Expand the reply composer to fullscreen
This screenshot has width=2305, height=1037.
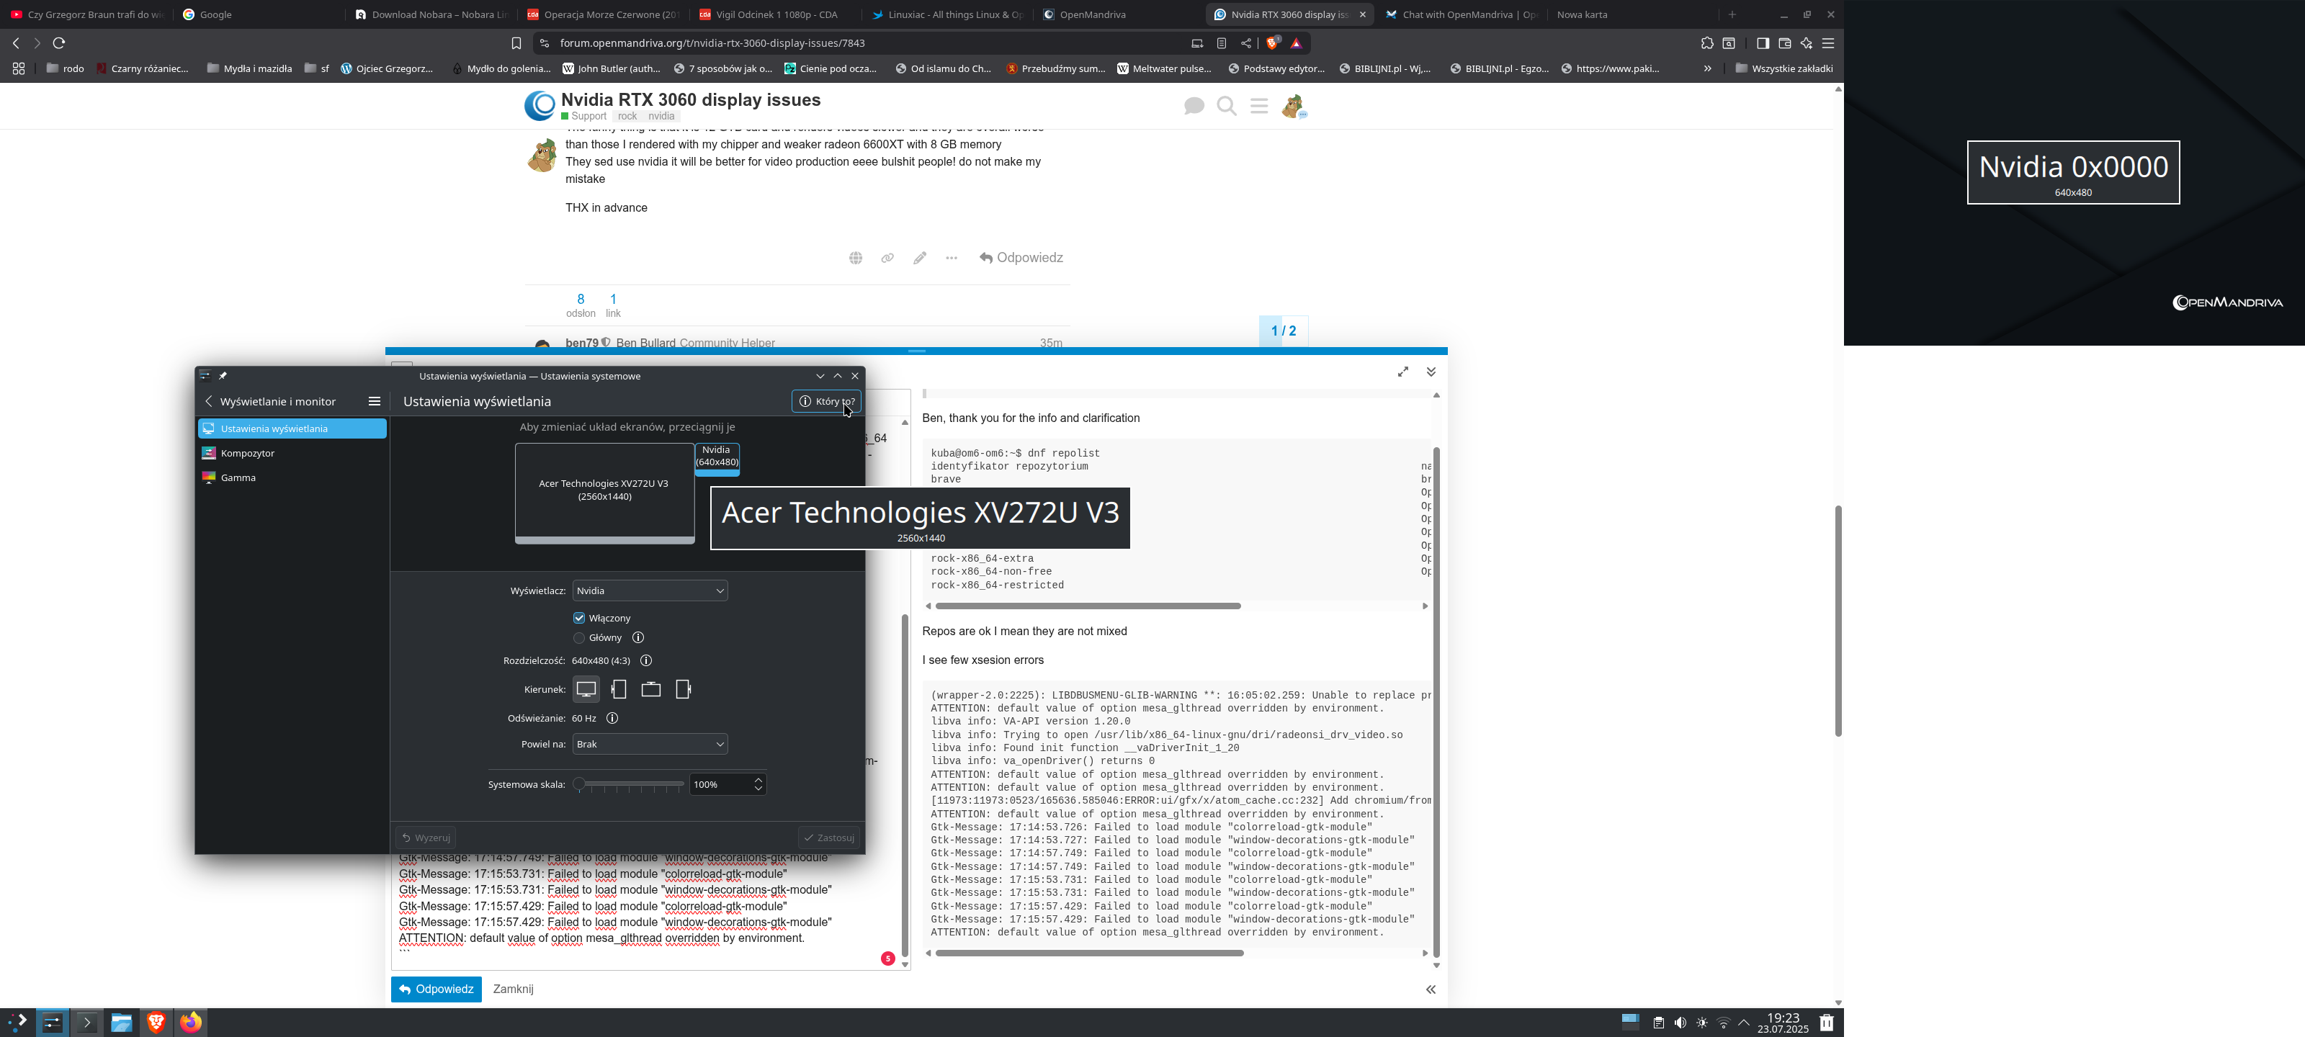[1403, 372]
